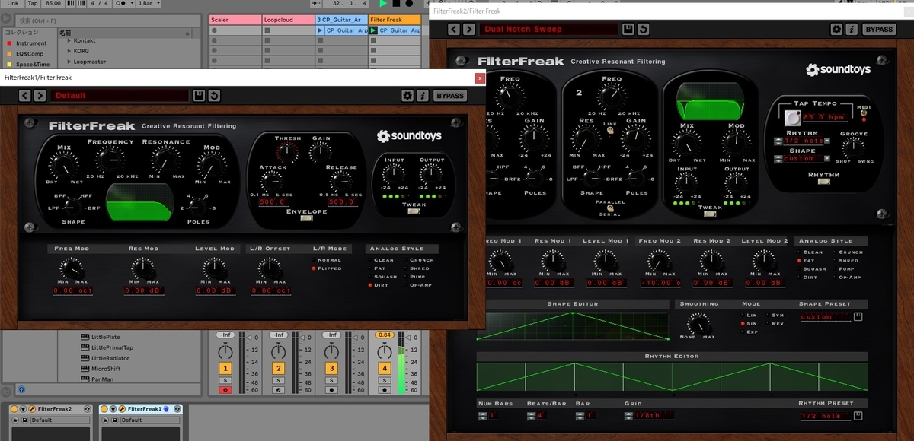Viewport: 914px width, 441px height.
Task: Click the 85.0 bpm tempo field
Action: click(825, 118)
